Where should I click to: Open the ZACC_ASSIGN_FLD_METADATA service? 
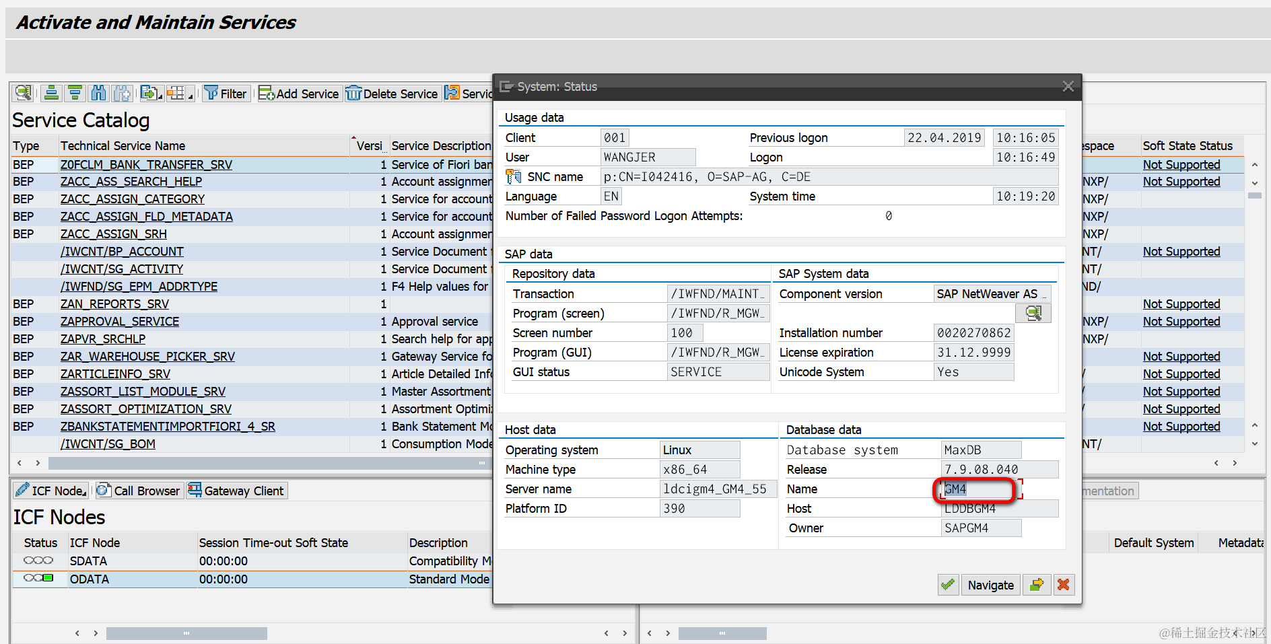tap(147, 217)
